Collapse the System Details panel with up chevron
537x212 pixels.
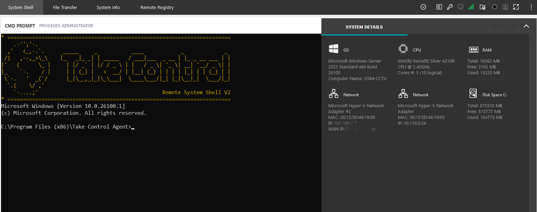click(x=526, y=26)
